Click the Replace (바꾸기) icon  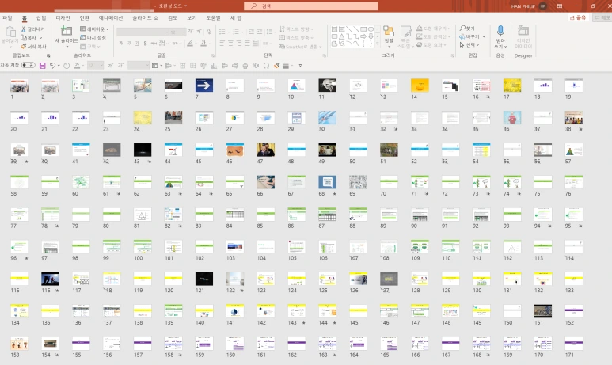coord(462,36)
